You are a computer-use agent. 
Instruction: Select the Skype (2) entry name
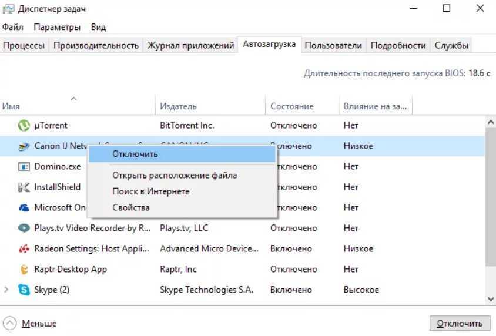tap(52, 290)
